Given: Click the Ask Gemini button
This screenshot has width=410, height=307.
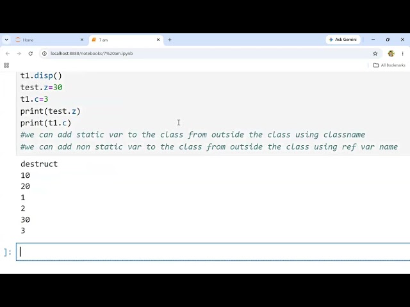Looking at the screenshot, I should tap(343, 40).
